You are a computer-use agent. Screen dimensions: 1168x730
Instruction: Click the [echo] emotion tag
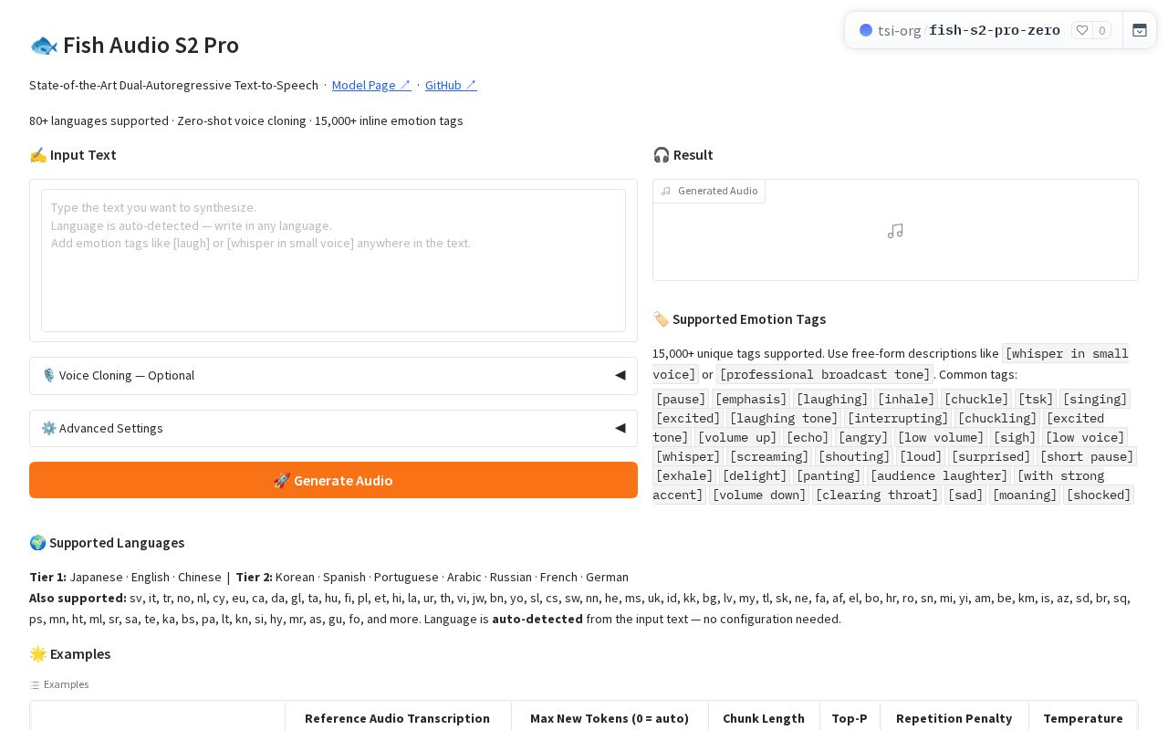808,437
